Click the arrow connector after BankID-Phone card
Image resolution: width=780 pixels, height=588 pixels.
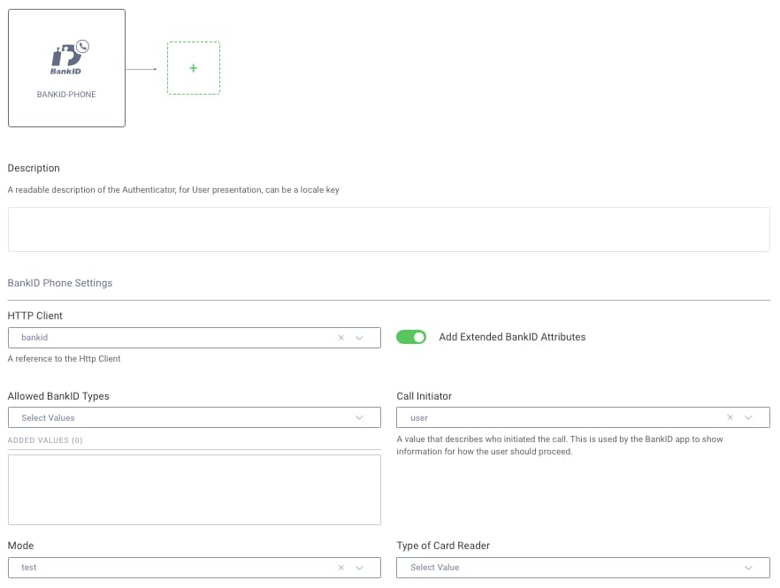[141, 68]
